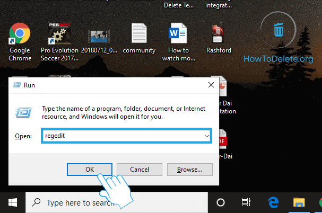Viewport: 322px width, 213px height.
Task: Click the Browse... button
Action: pyautogui.click(x=190, y=170)
